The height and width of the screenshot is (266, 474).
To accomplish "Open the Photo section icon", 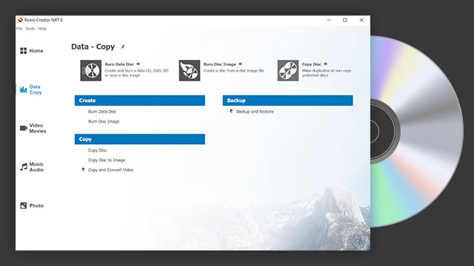I will (x=23, y=205).
